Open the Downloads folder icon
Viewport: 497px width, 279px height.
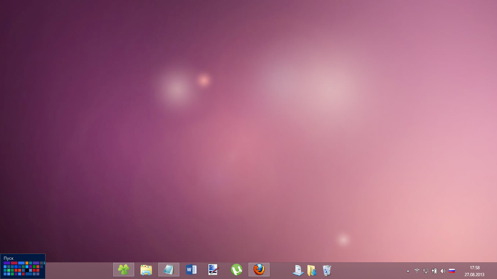[x=312, y=270]
